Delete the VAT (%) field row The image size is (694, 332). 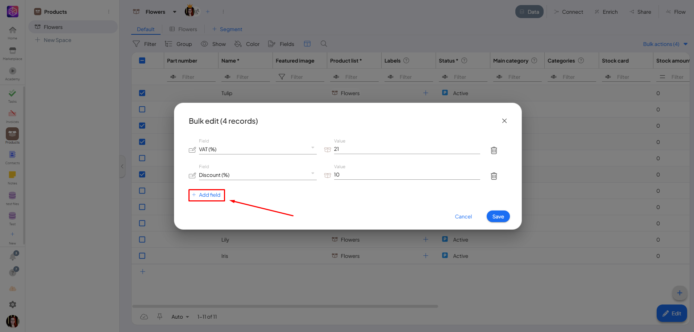[494, 150]
